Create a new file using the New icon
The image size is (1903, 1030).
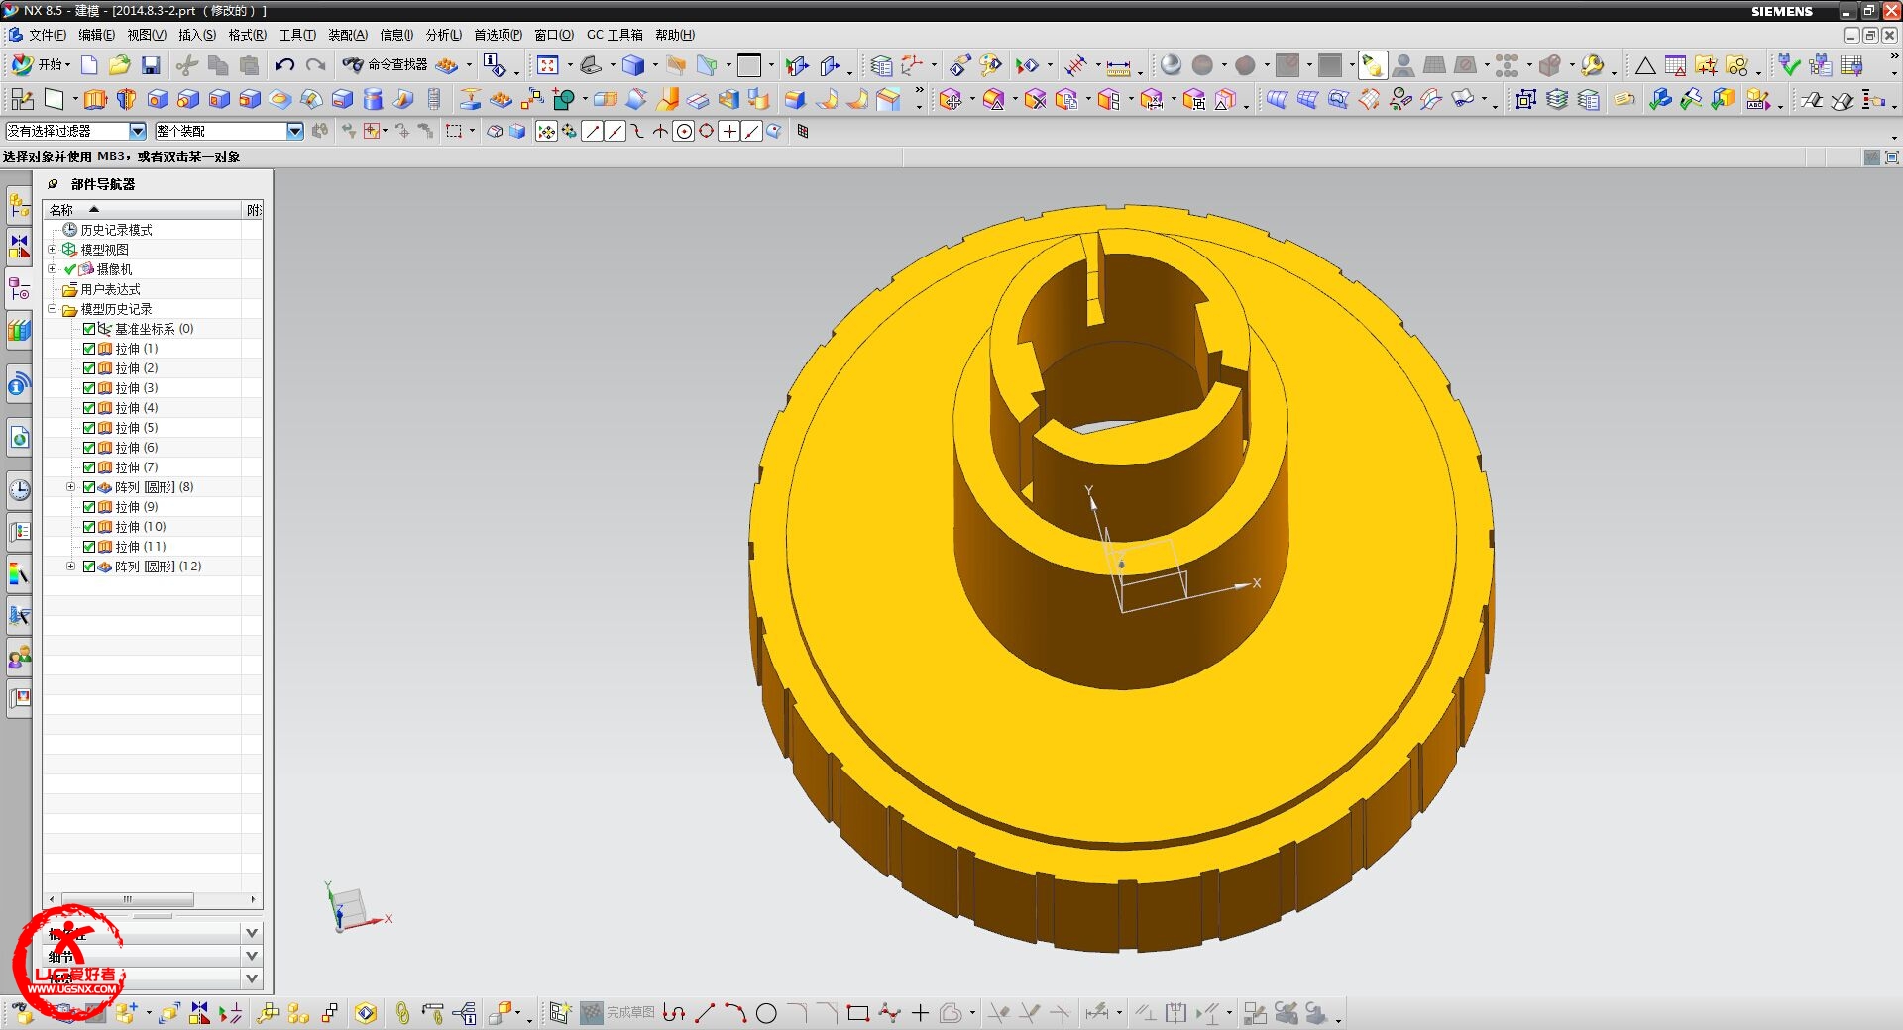tap(89, 65)
